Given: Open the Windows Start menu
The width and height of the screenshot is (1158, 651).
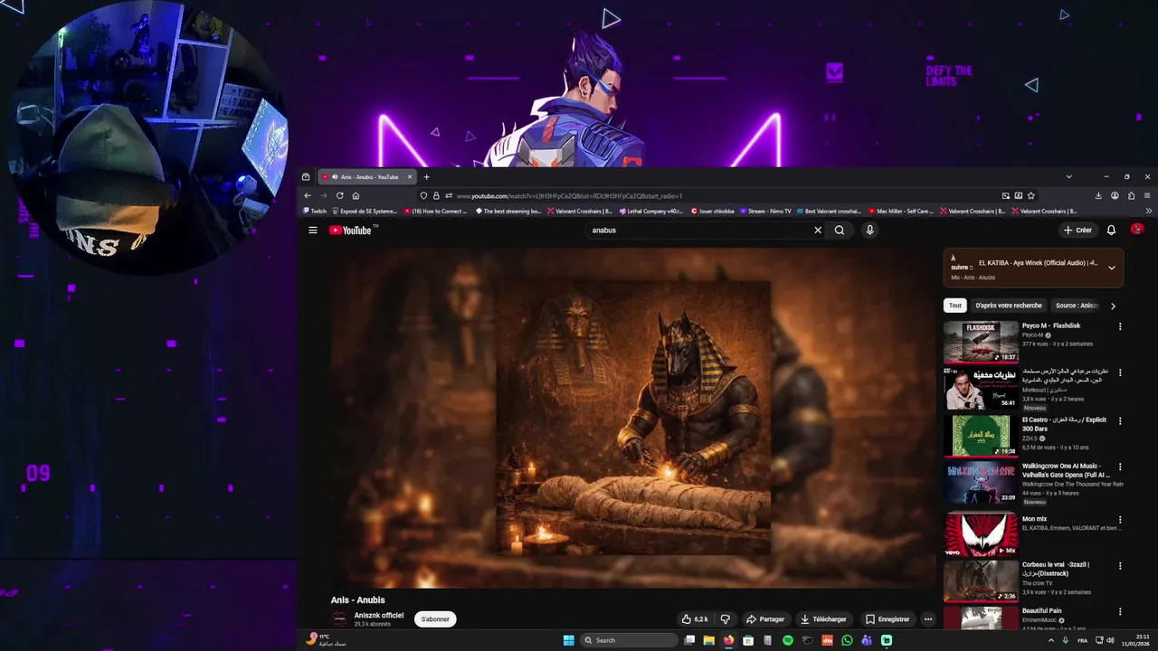Looking at the screenshot, I should [x=569, y=640].
